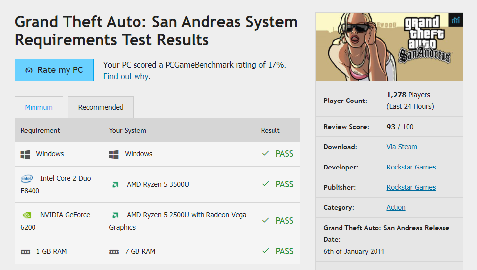Click the Rate my PC button
The image size is (477, 270).
click(x=54, y=70)
